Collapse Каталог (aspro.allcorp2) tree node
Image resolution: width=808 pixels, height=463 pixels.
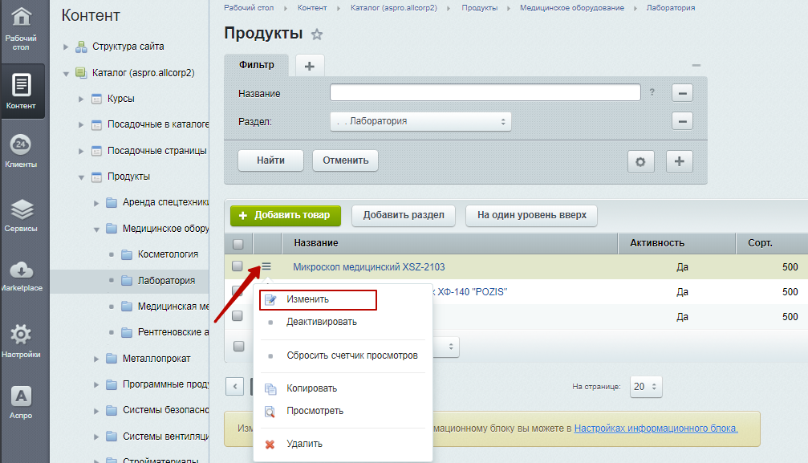66,74
